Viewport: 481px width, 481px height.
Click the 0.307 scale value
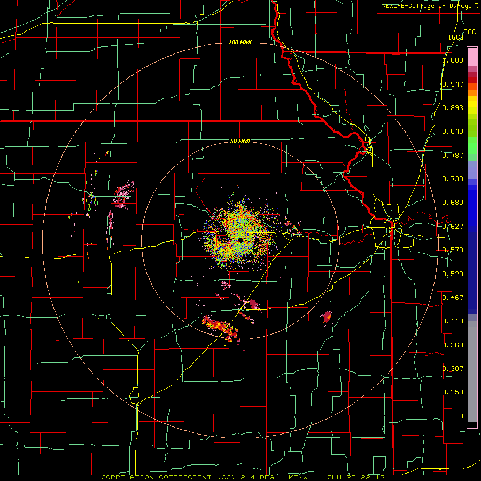pyautogui.click(x=453, y=368)
